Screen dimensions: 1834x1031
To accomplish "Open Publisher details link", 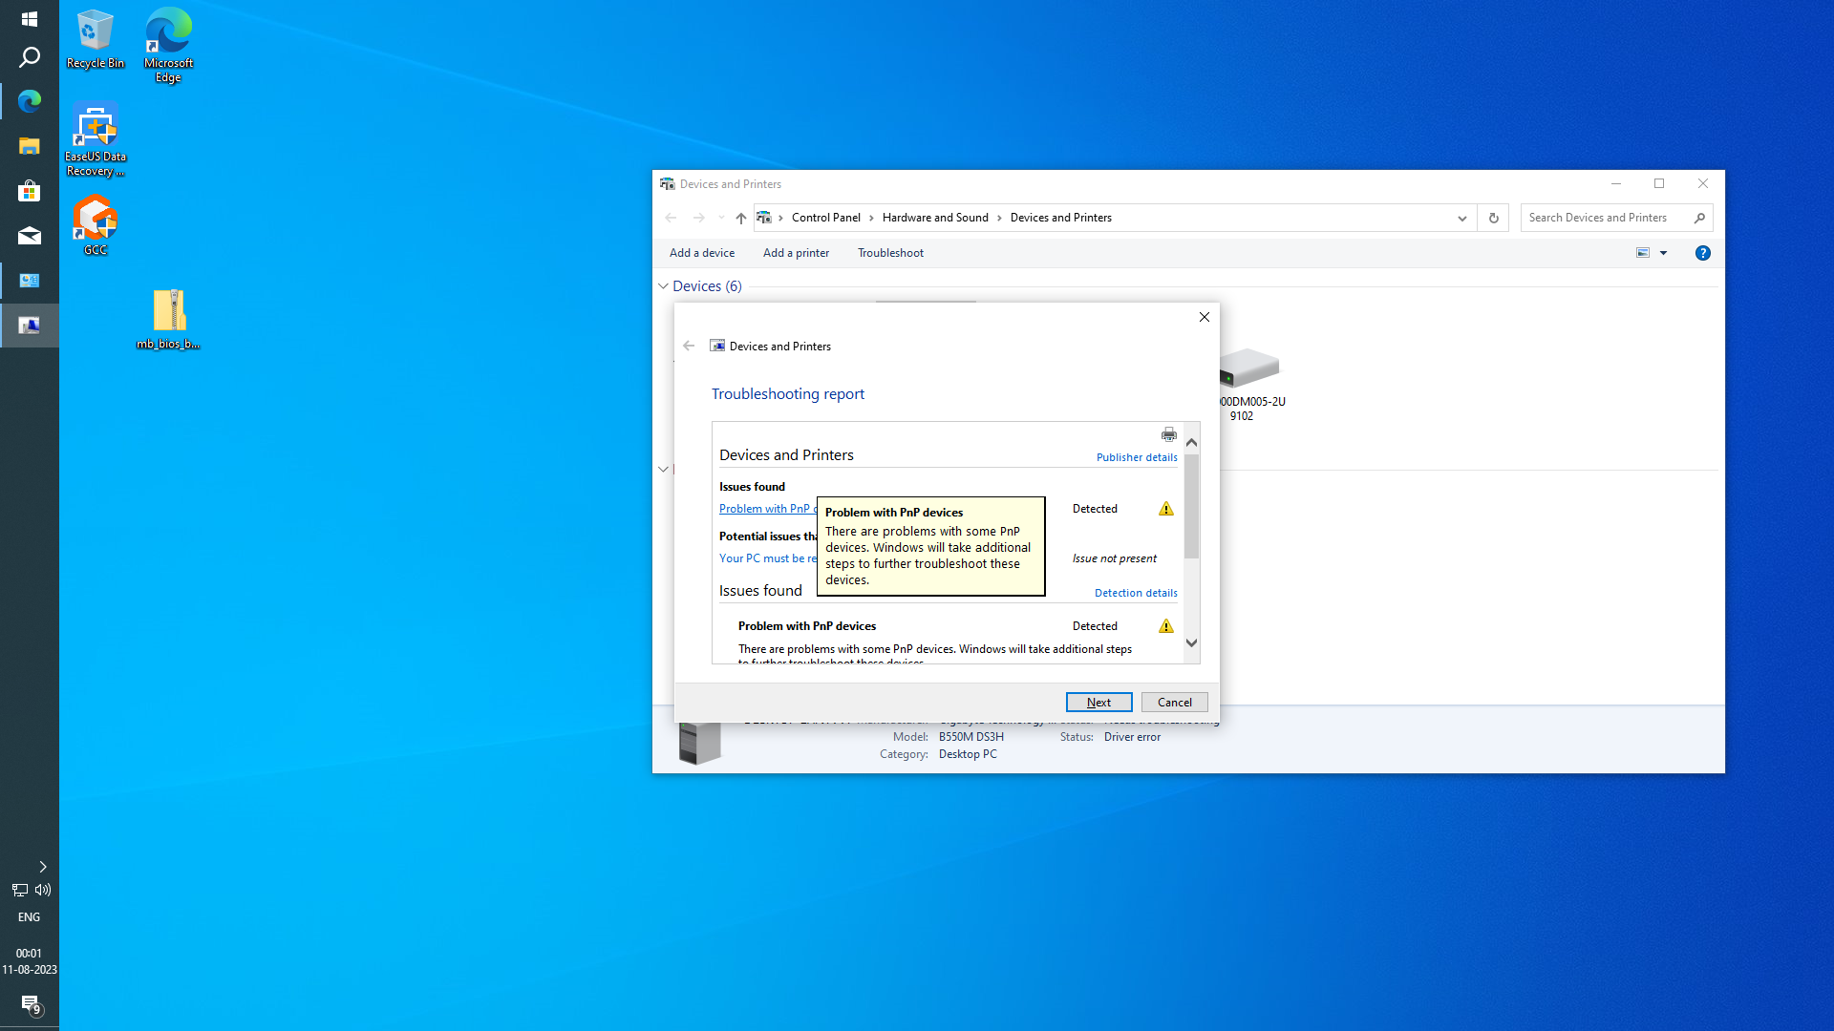I will (1136, 457).
